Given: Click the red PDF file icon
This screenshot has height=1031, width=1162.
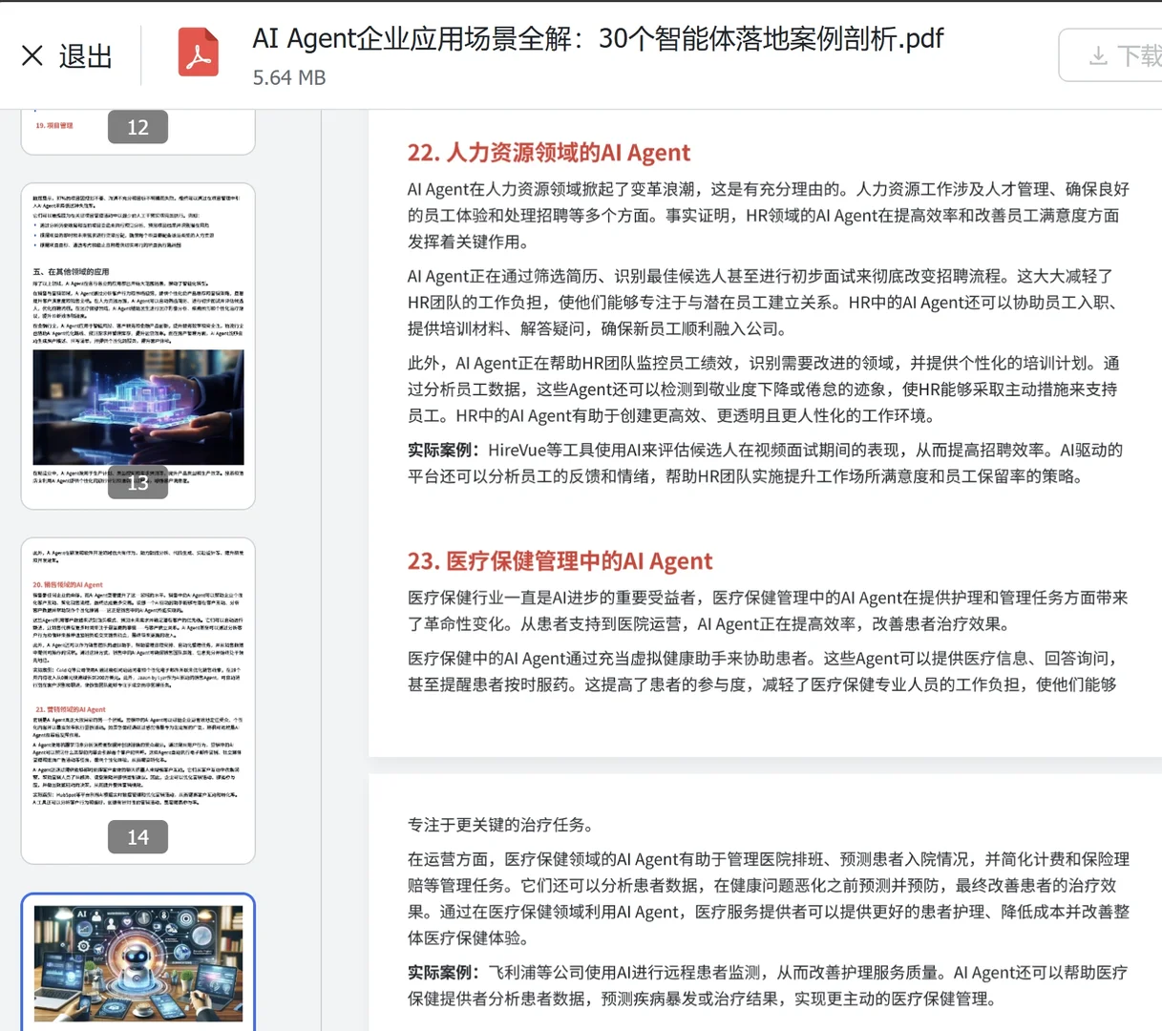Looking at the screenshot, I should point(199,53).
